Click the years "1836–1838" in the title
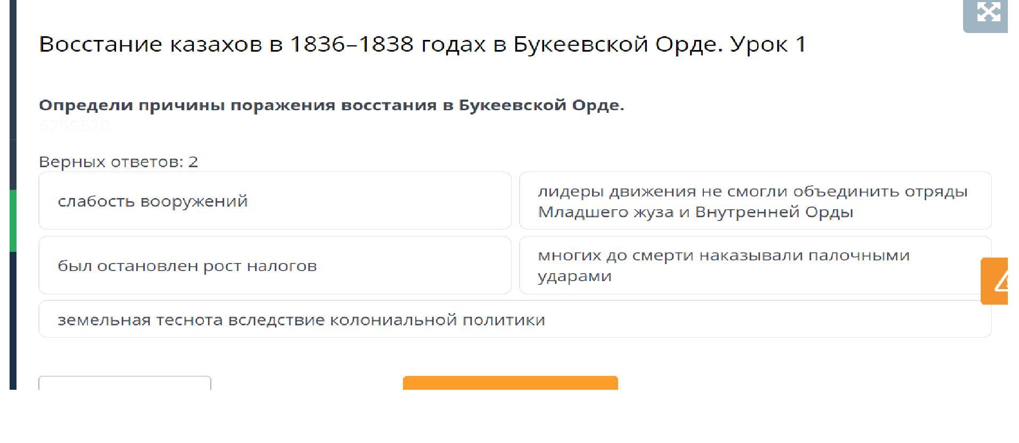 [351, 44]
